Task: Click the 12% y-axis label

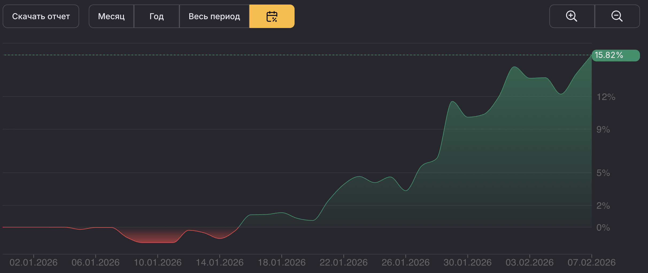Action: (x=606, y=97)
